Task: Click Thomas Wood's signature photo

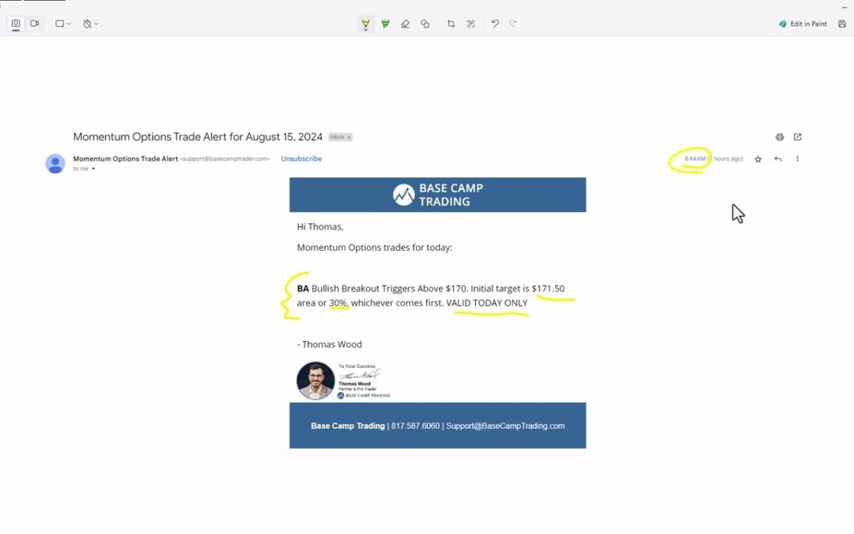Action: [x=316, y=381]
